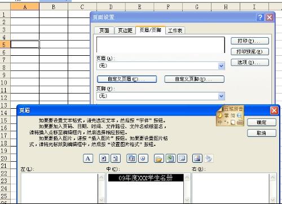The height and width of the screenshot is (204, 282).
Task: Insert the date using the calendar icon
Action: point(131,158)
